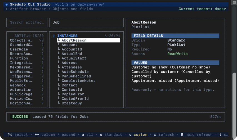Open the MexShared… artifact type

pyautogui.click(x=27, y=67)
